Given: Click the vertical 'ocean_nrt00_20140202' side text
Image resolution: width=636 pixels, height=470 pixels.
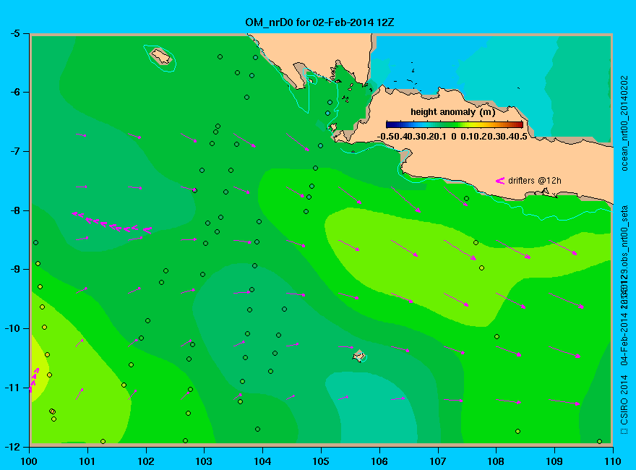Looking at the screenshot, I should coord(624,123).
